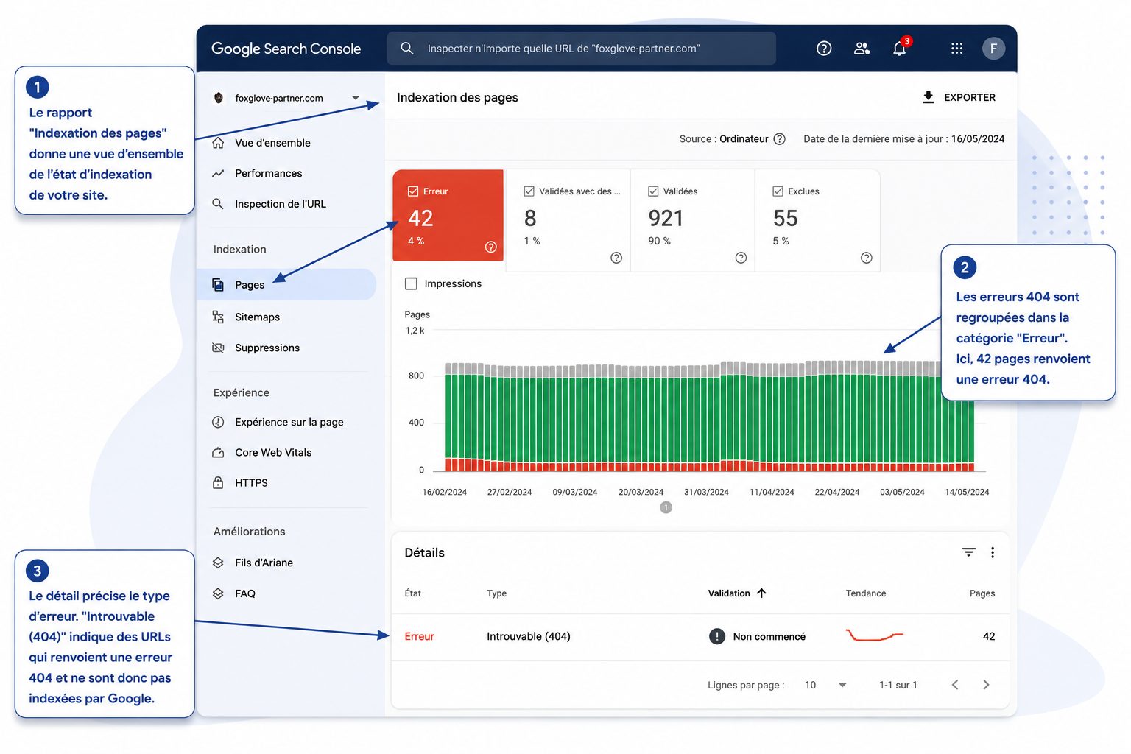This screenshot has width=1131, height=754.
Task: Click the HTTPS padlock icon
Action: pos(218,483)
